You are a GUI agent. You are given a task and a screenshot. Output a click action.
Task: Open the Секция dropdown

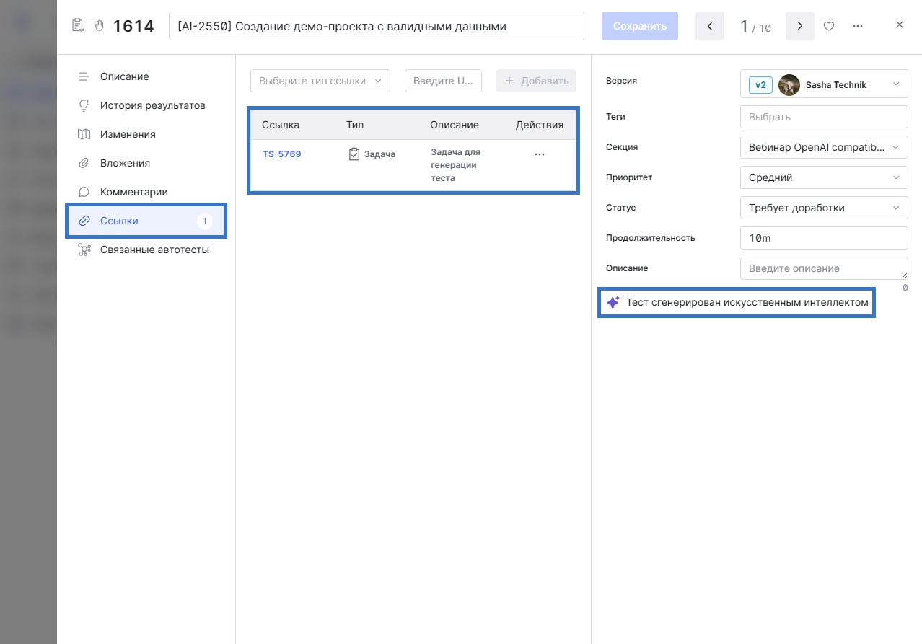coord(823,147)
